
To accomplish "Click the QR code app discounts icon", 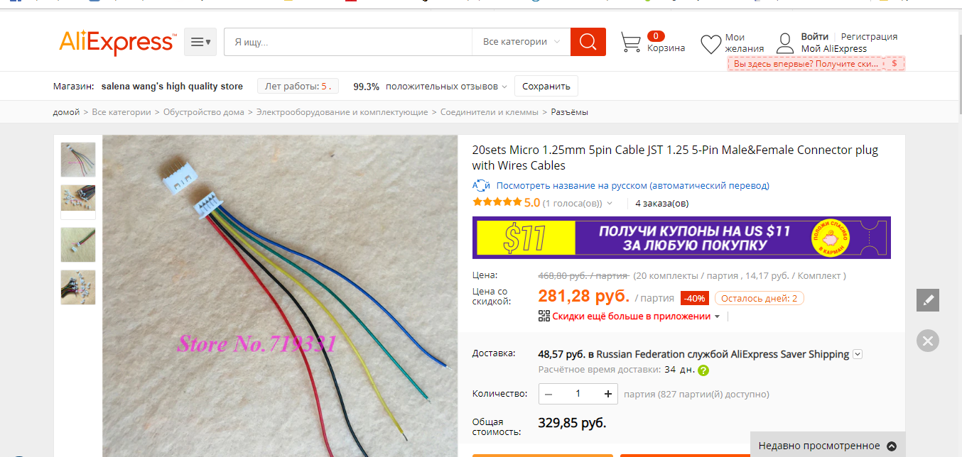I will pyautogui.click(x=544, y=316).
